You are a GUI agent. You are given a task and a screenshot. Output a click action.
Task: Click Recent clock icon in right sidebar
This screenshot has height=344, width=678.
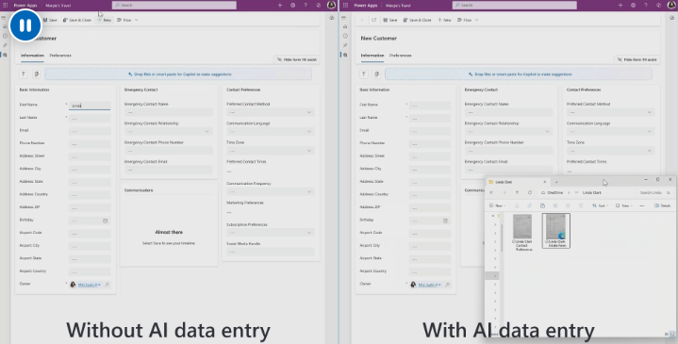(x=345, y=36)
